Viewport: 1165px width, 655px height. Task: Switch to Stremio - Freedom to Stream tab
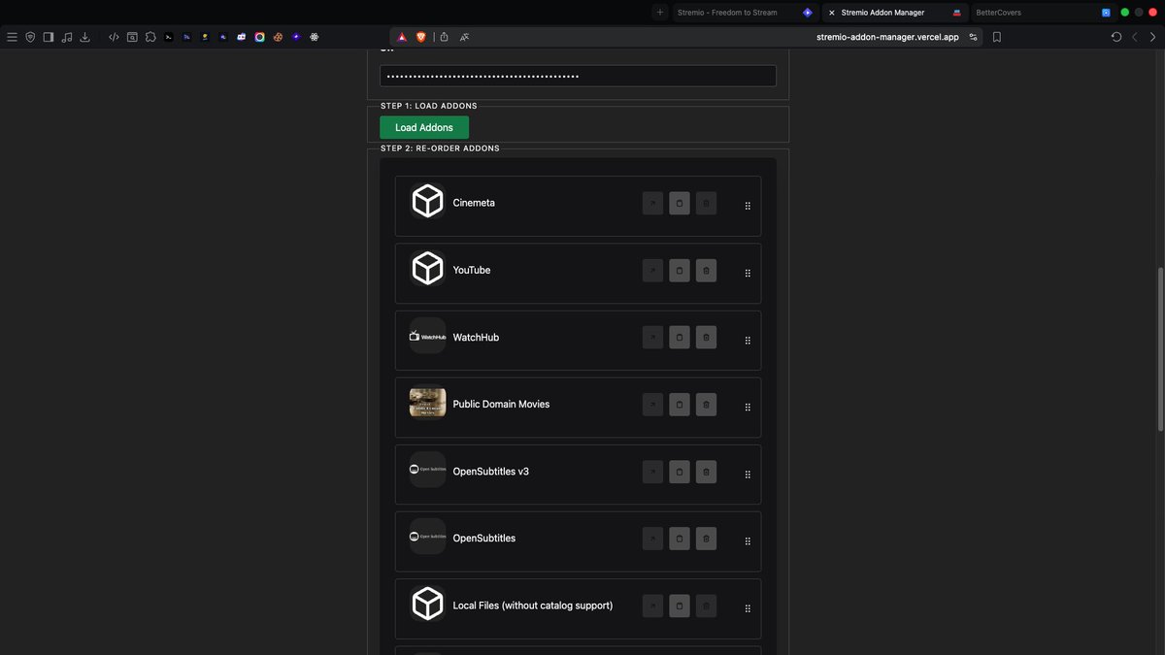pyautogui.click(x=745, y=13)
